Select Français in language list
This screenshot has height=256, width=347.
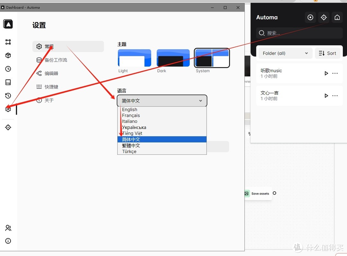(x=162, y=115)
